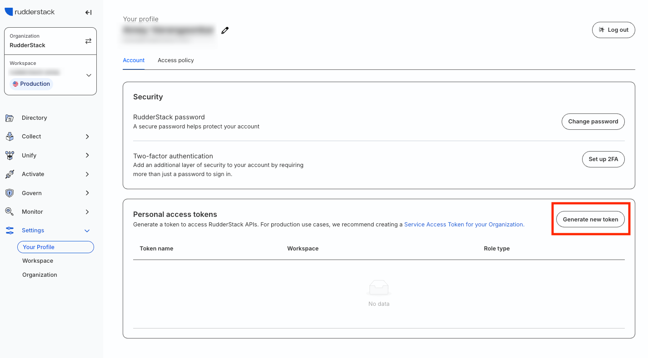Expand the Monitor menu chevron

coord(87,212)
